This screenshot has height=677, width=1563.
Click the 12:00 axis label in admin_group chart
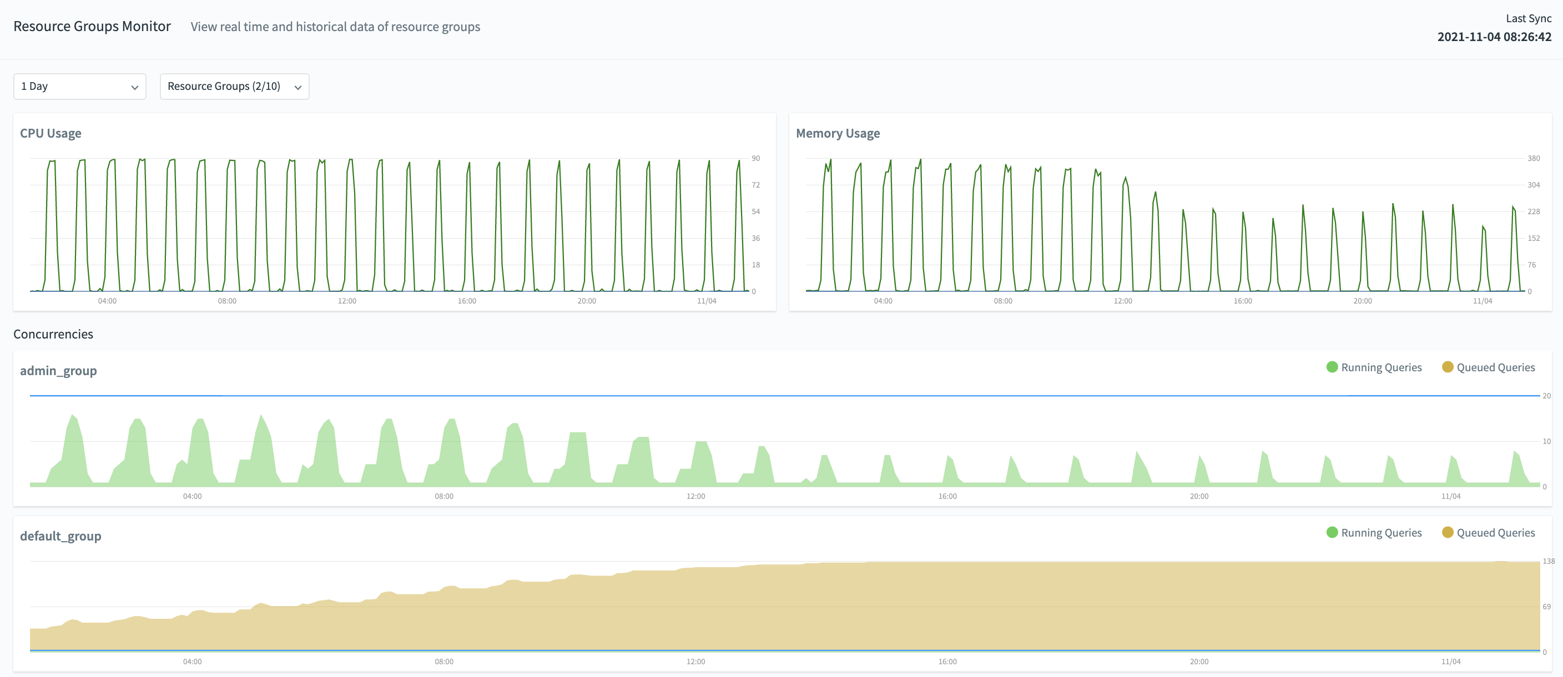(696, 496)
